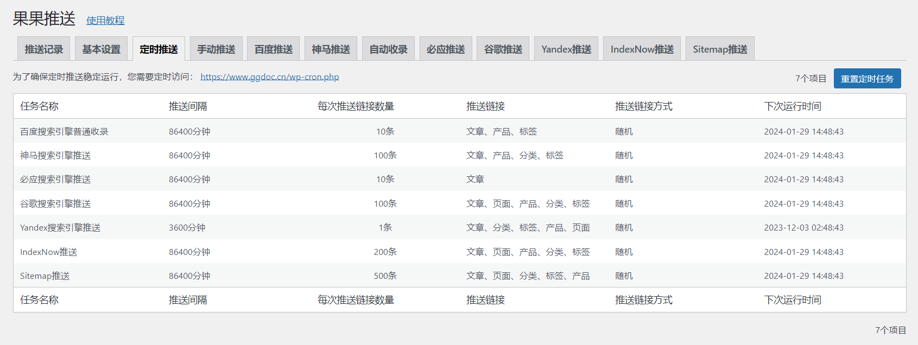Switch to the 自动收录 tab

tap(388, 49)
